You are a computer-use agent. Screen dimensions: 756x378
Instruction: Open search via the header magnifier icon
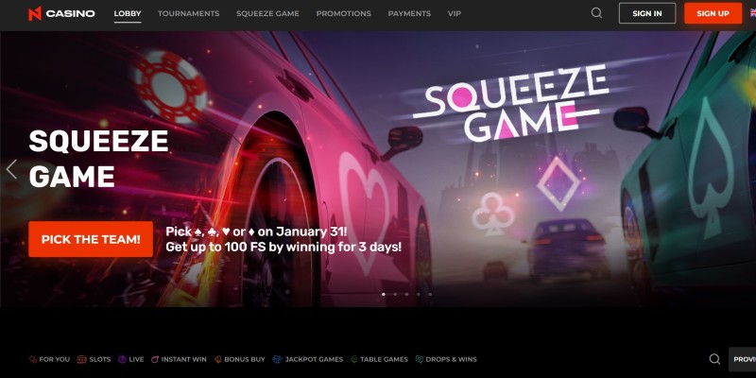click(x=596, y=13)
